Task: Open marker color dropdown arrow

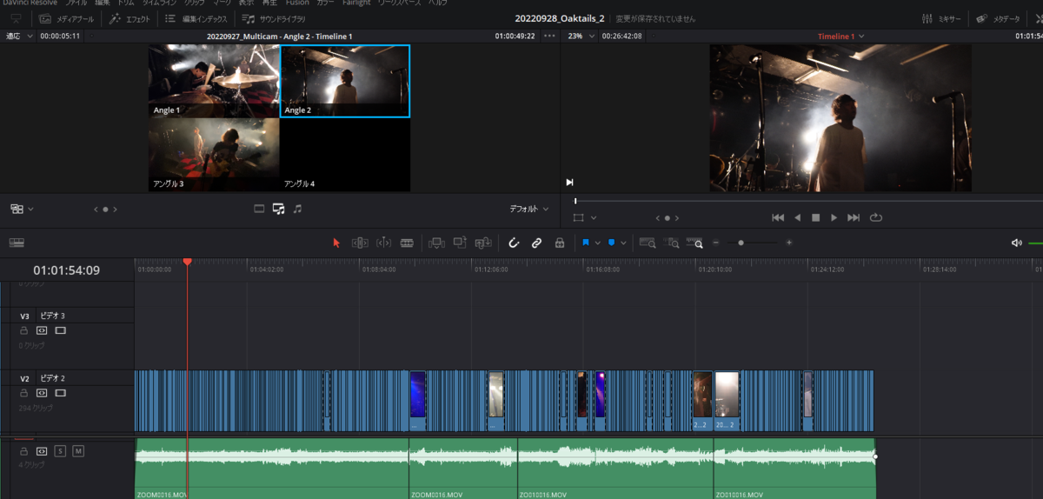Action: (x=623, y=243)
